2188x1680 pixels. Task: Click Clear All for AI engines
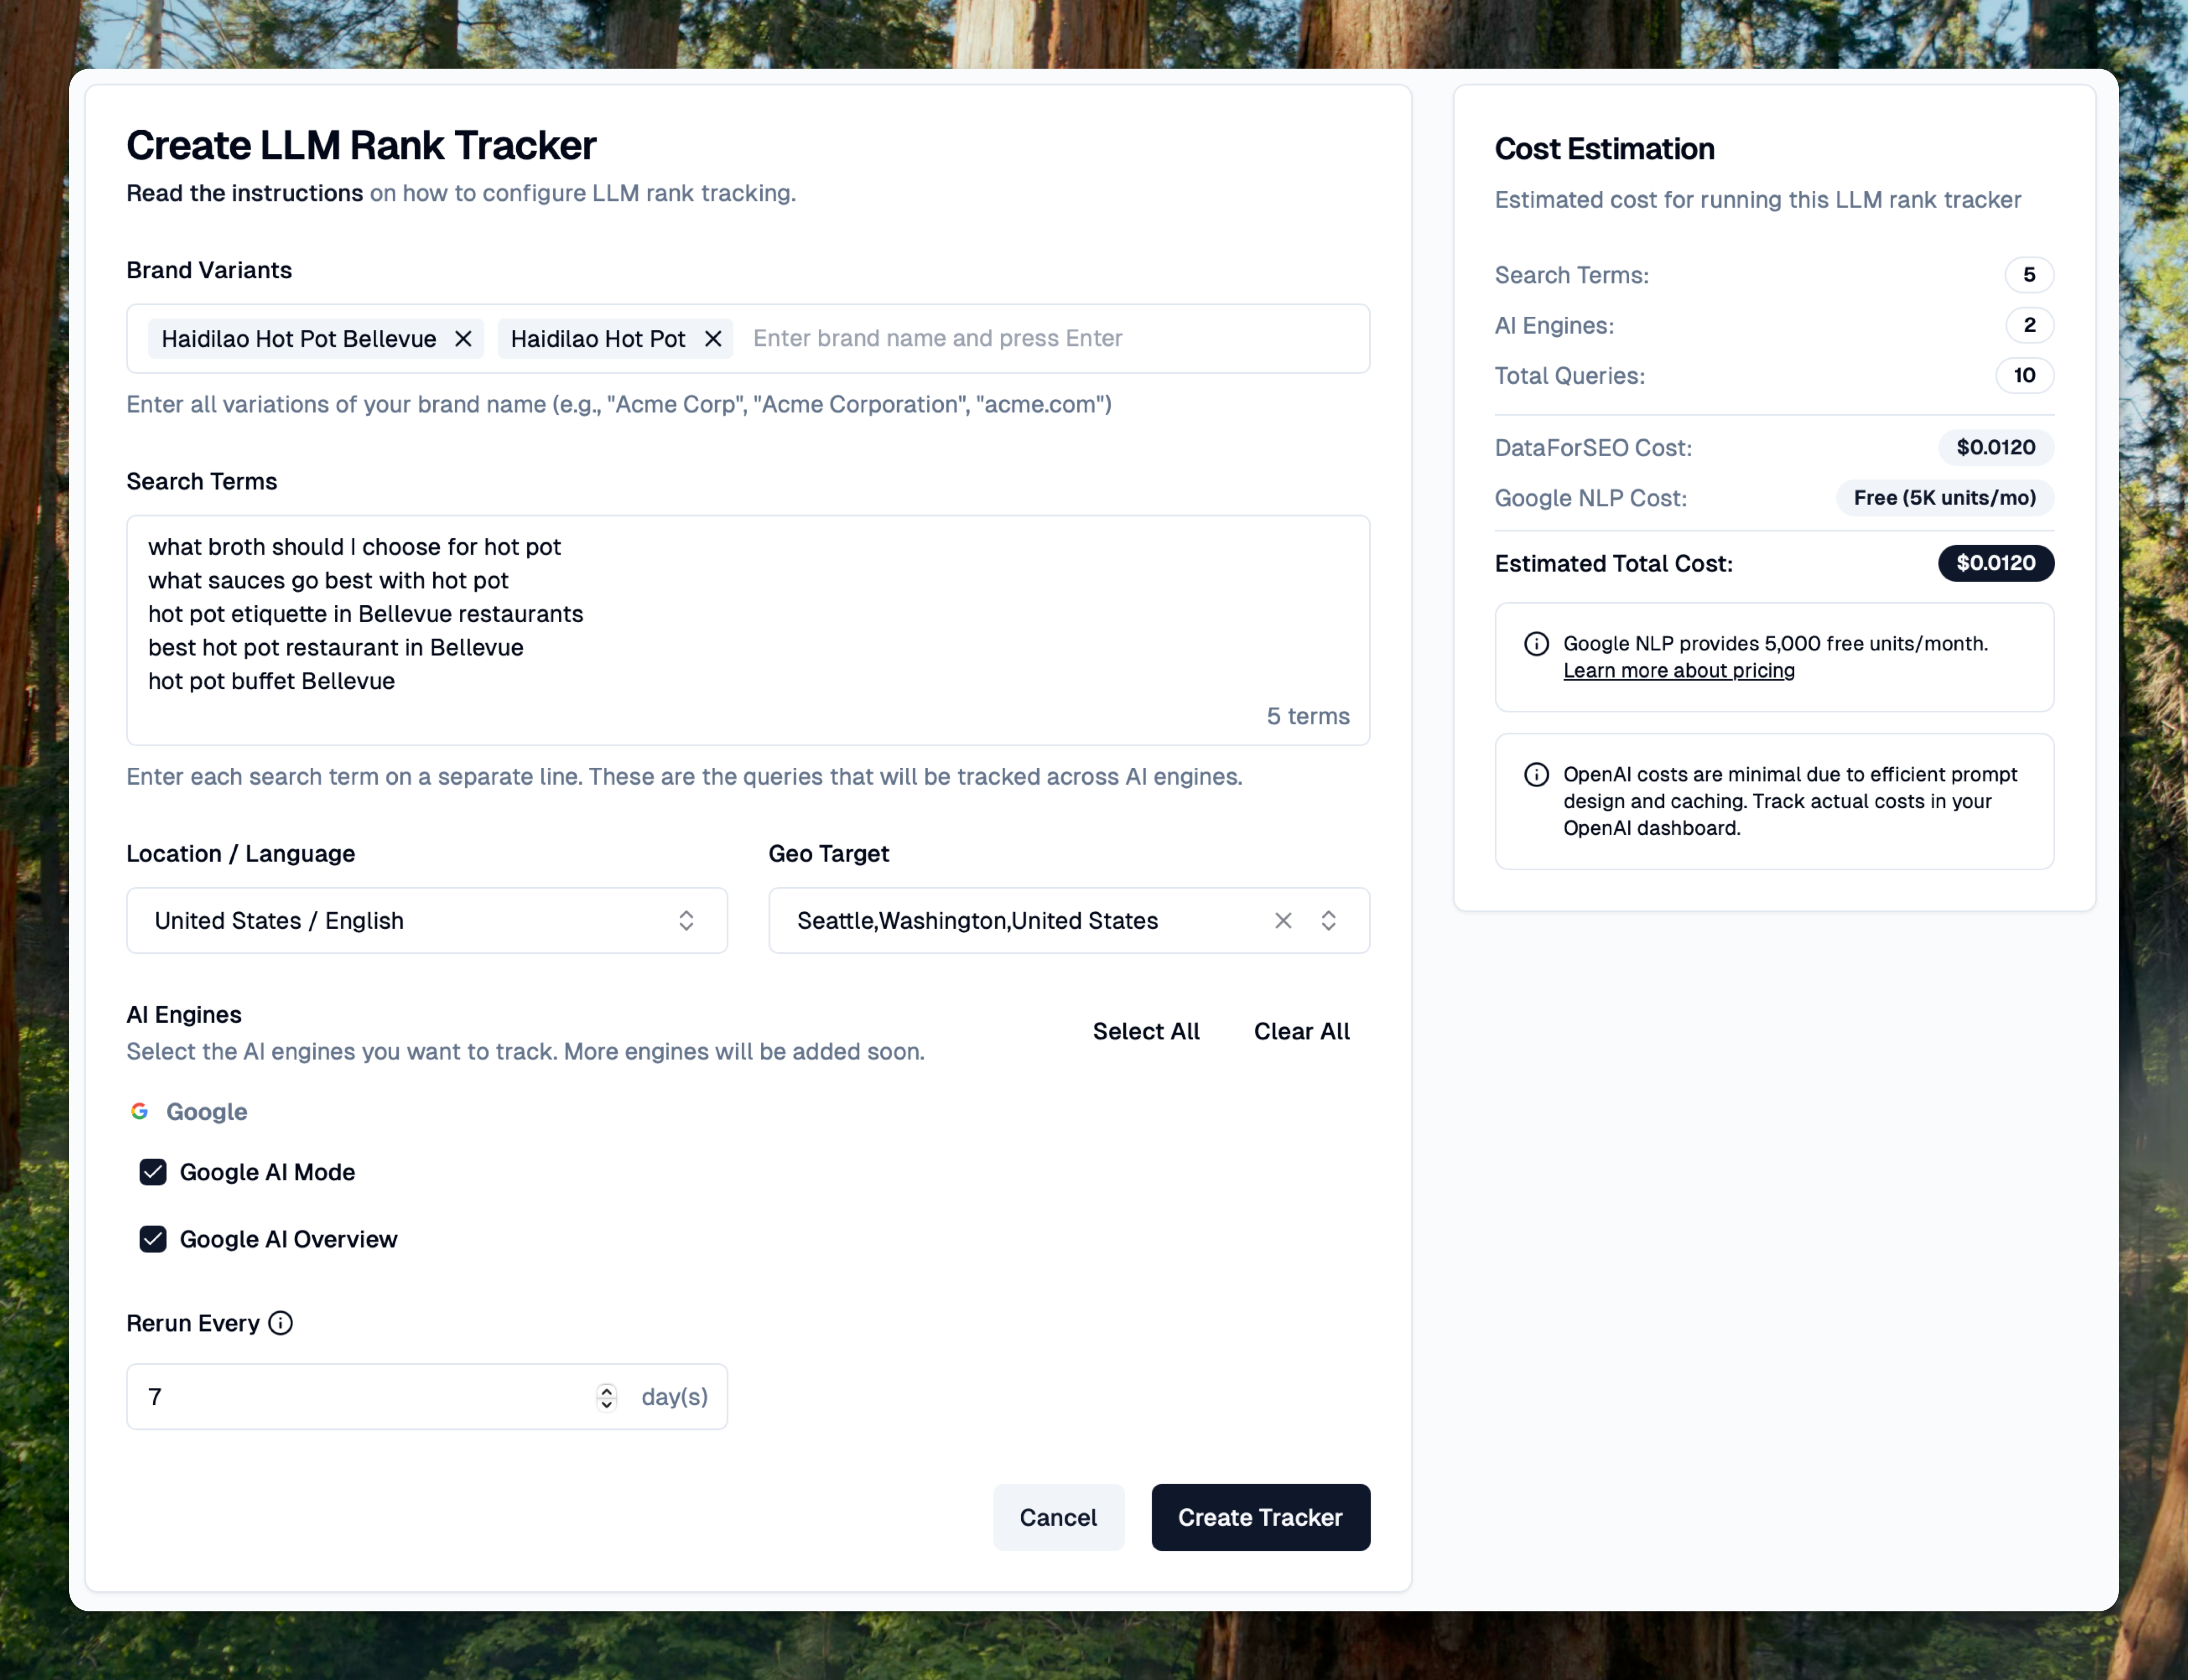1301,1031
